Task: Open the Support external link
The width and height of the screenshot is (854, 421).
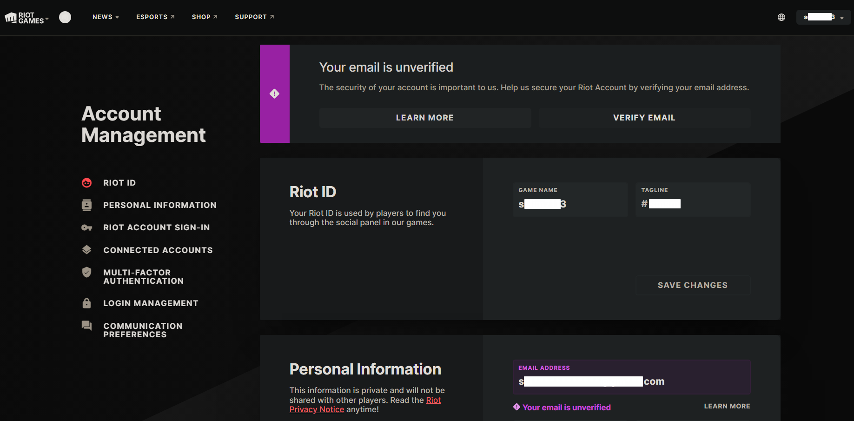Action: (x=254, y=17)
